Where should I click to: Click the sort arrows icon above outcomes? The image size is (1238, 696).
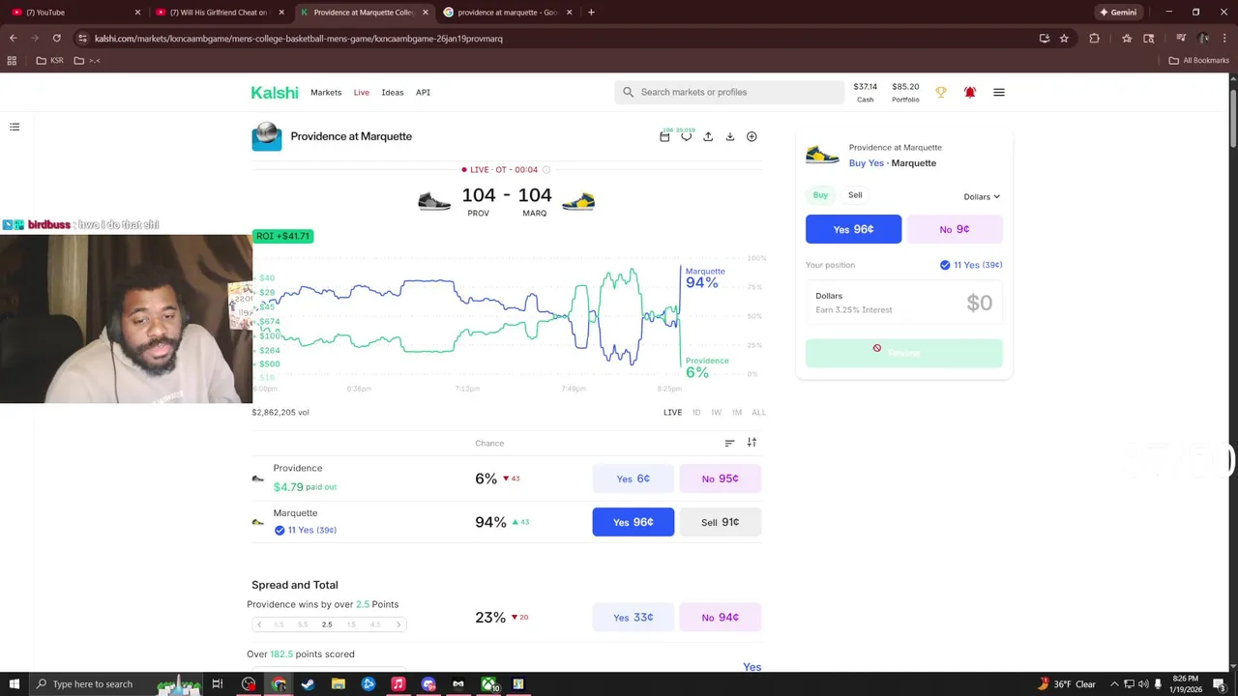pyautogui.click(x=752, y=443)
